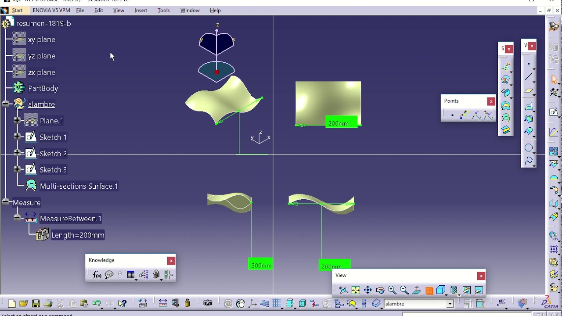Collapse the alambre node
Viewport: 562px width, 316px height.
(5, 104)
